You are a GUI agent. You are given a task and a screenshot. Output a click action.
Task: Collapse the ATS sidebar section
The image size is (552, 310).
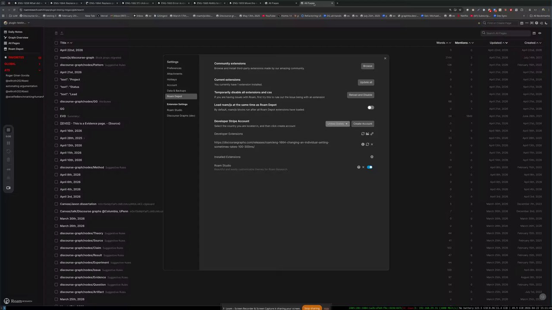39,70
